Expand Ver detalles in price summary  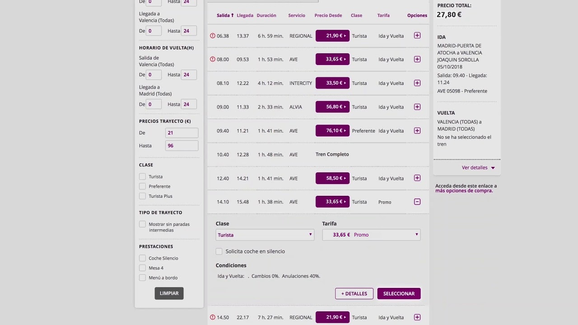point(478,167)
